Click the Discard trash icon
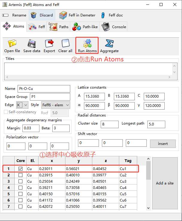Viewport: 182px width, 221px height. [34, 15]
